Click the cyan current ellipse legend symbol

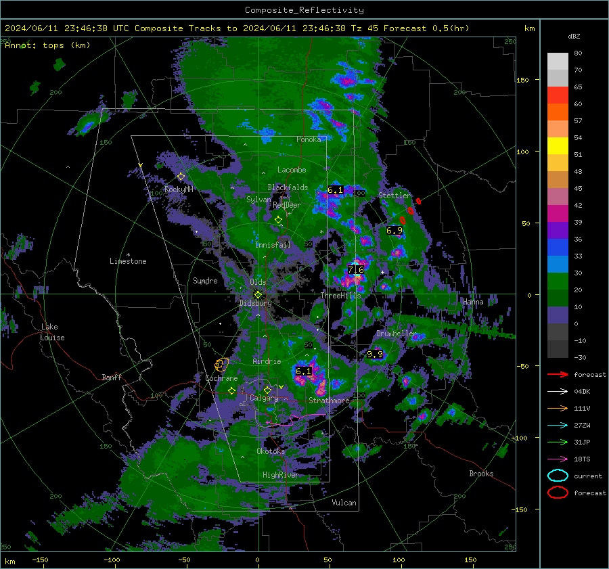point(558,476)
